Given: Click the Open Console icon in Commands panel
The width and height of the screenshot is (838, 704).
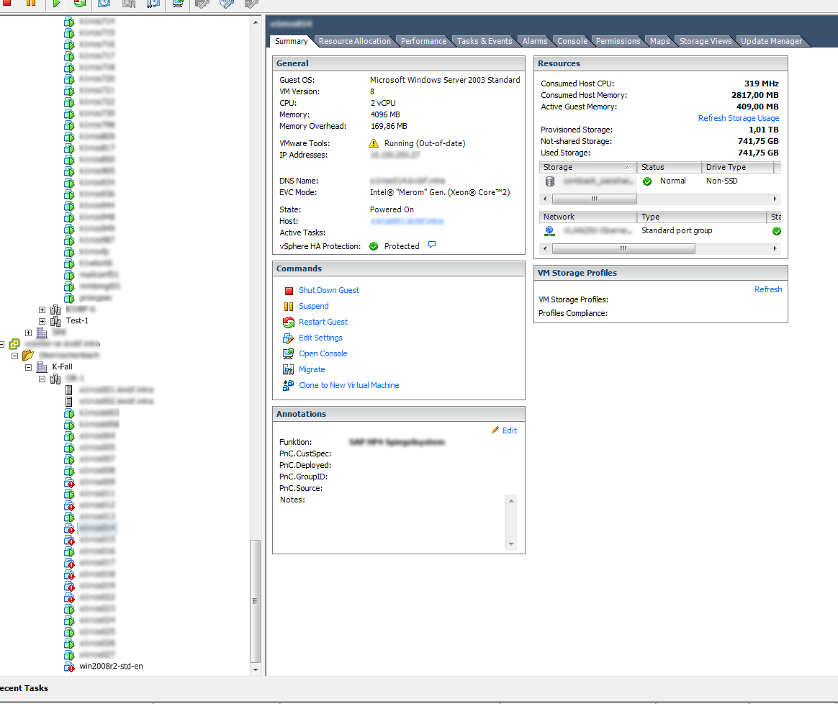Looking at the screenshot, I should (x=287, y=353).
